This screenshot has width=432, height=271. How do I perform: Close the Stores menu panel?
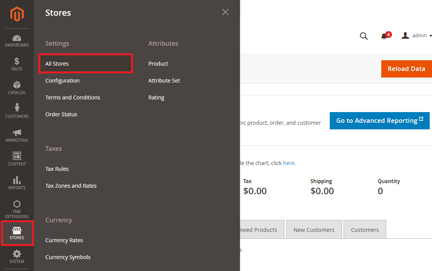225,12
